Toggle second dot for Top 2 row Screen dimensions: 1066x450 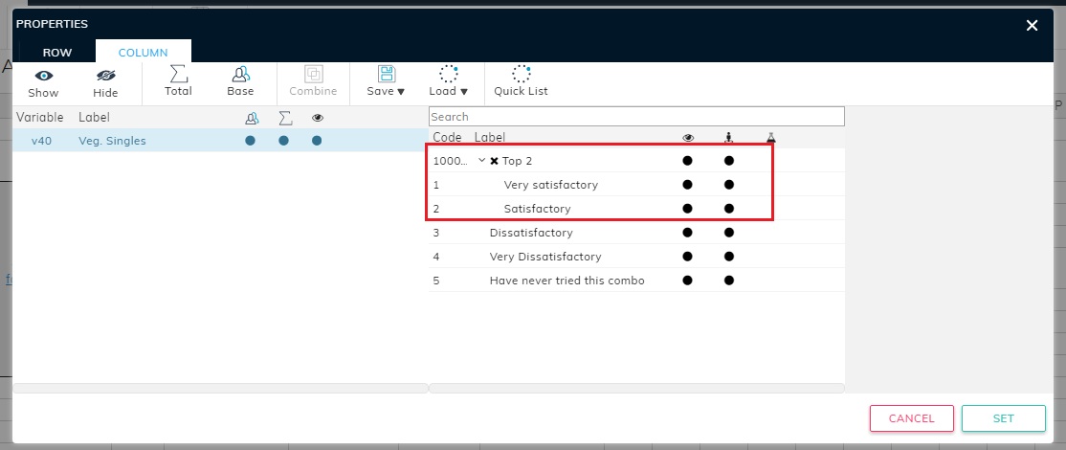coord(729,161)
